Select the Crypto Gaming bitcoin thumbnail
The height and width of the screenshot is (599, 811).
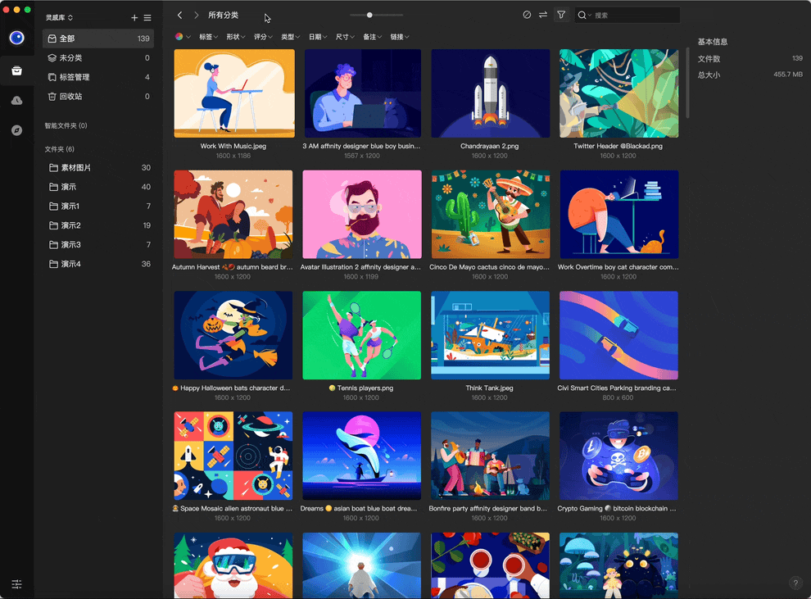618,456
